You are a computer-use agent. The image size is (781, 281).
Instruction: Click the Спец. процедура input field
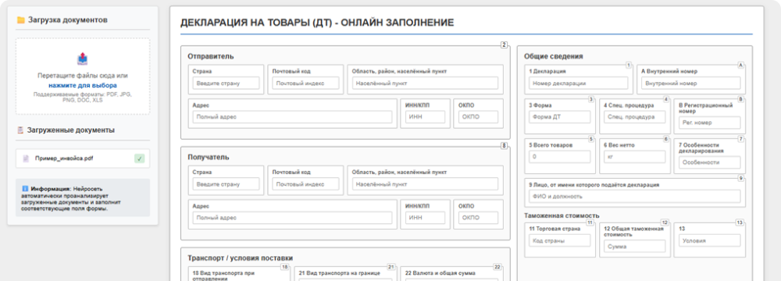[x=634, y=117]
